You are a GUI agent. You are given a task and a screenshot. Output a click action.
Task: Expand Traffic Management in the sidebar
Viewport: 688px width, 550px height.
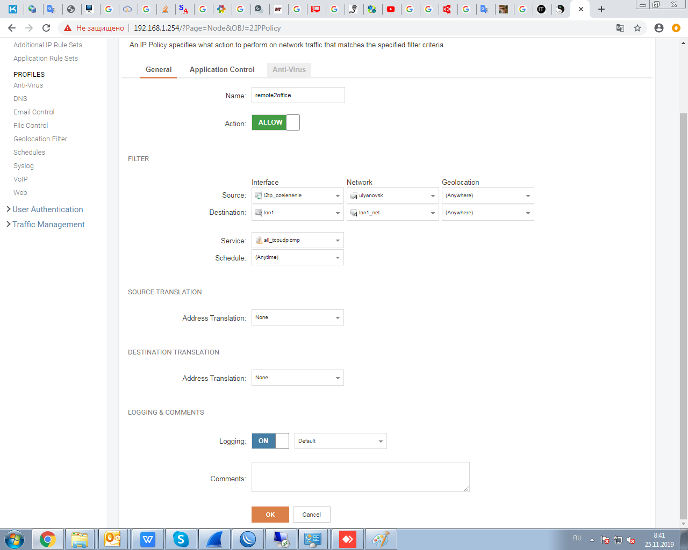48,225
